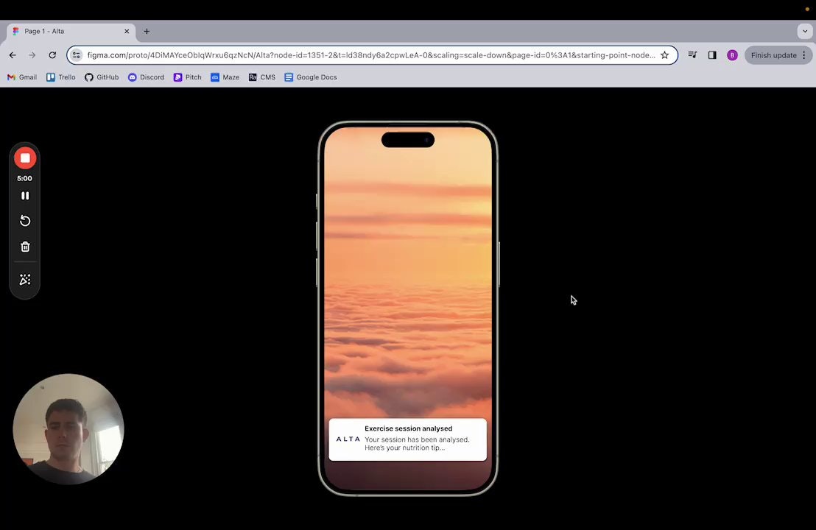Reload the Figma prototype page
The width and height of the screenshot is (816, 530).
[52, 55]
